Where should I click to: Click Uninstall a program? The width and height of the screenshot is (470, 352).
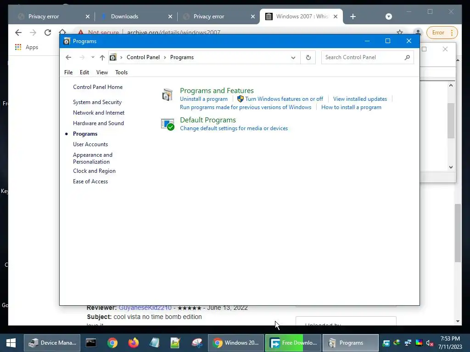204,99
